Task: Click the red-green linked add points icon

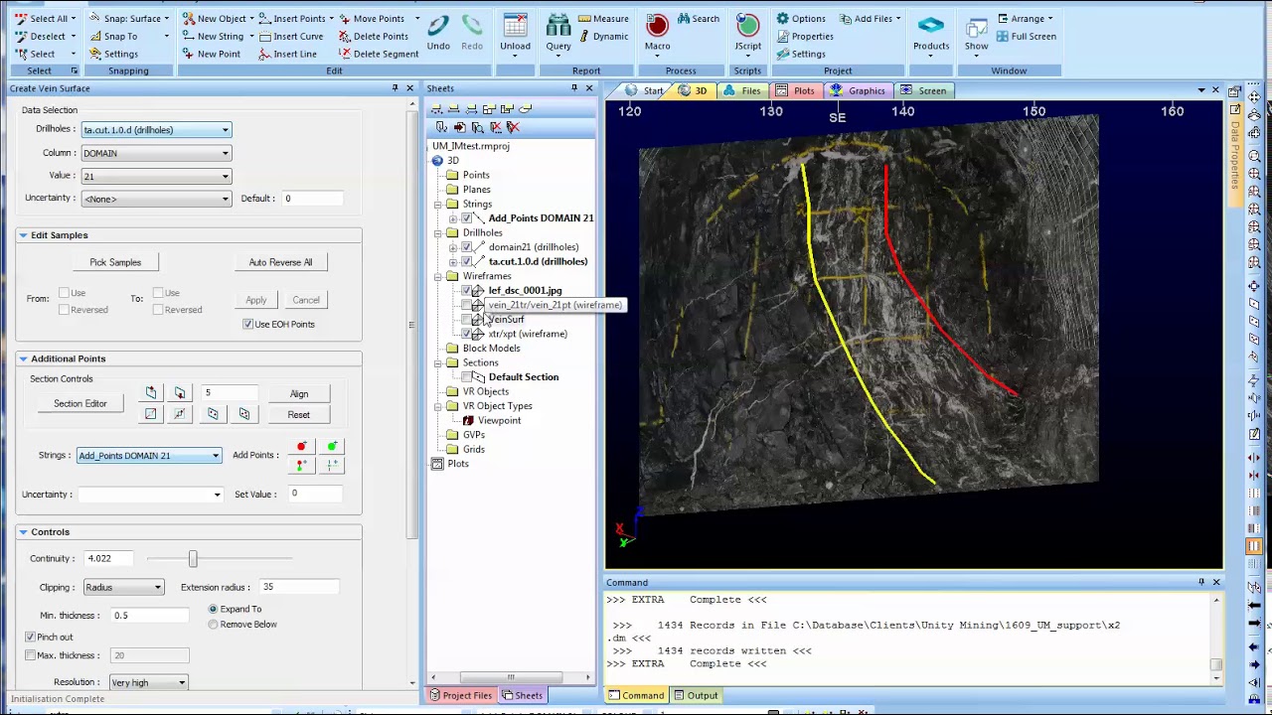Action: pos(301,465)
